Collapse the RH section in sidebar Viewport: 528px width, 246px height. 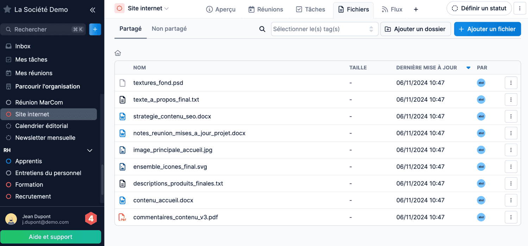point(90,150)
